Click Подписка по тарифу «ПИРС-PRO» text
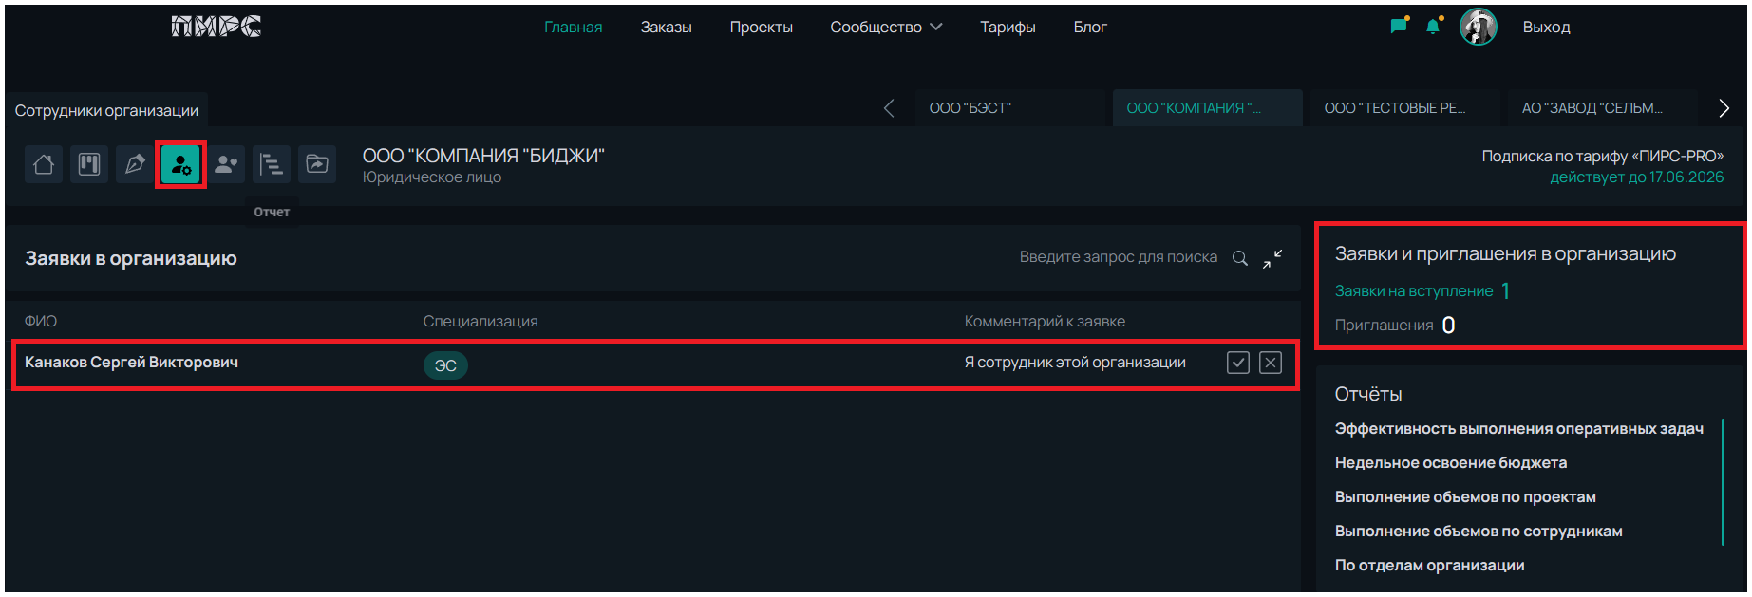The width and height of the screenshot is (1752, 597). coord(1602,156)
